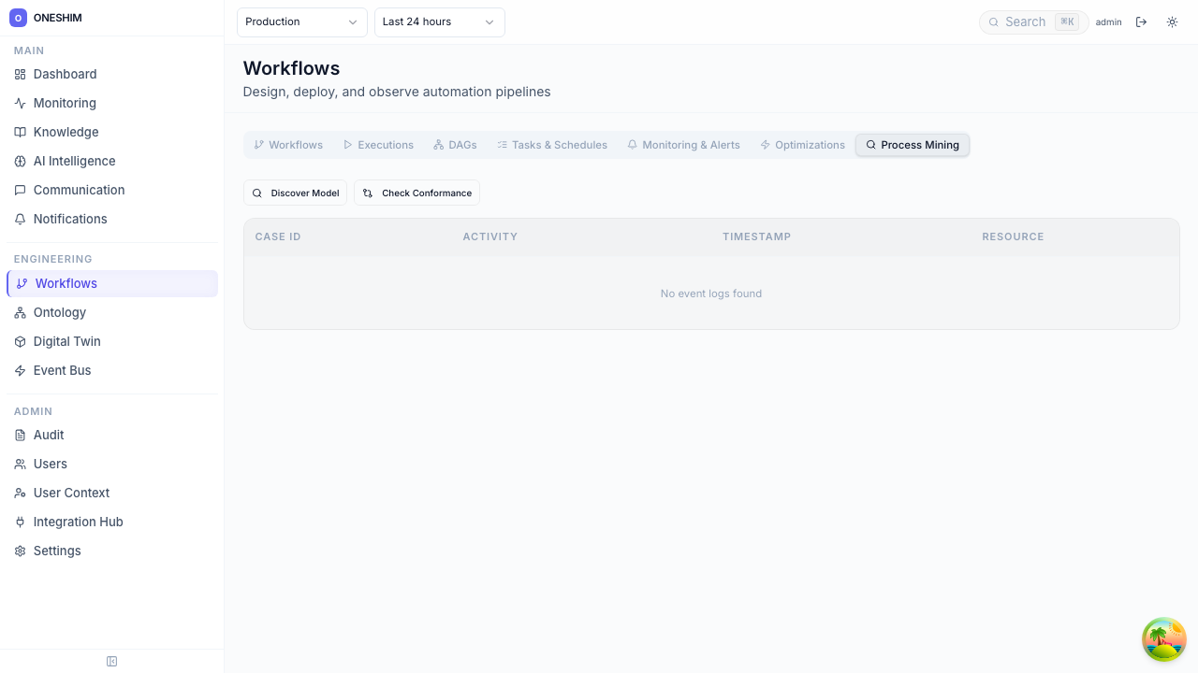1198x673 pixels.
Task: Open the Integration Hub
Action: pos(78,522)
